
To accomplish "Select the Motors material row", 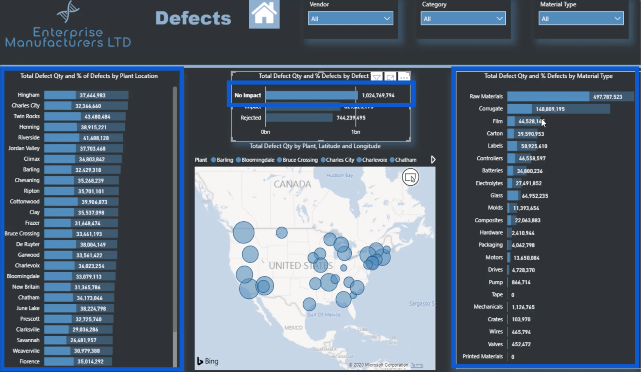I will (x=512, y=258).
